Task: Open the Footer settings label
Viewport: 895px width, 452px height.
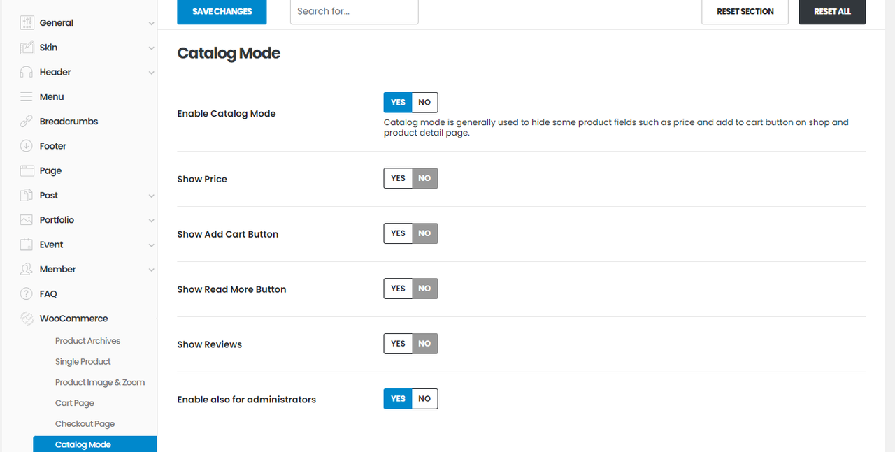Action: [x=53, y=146]
